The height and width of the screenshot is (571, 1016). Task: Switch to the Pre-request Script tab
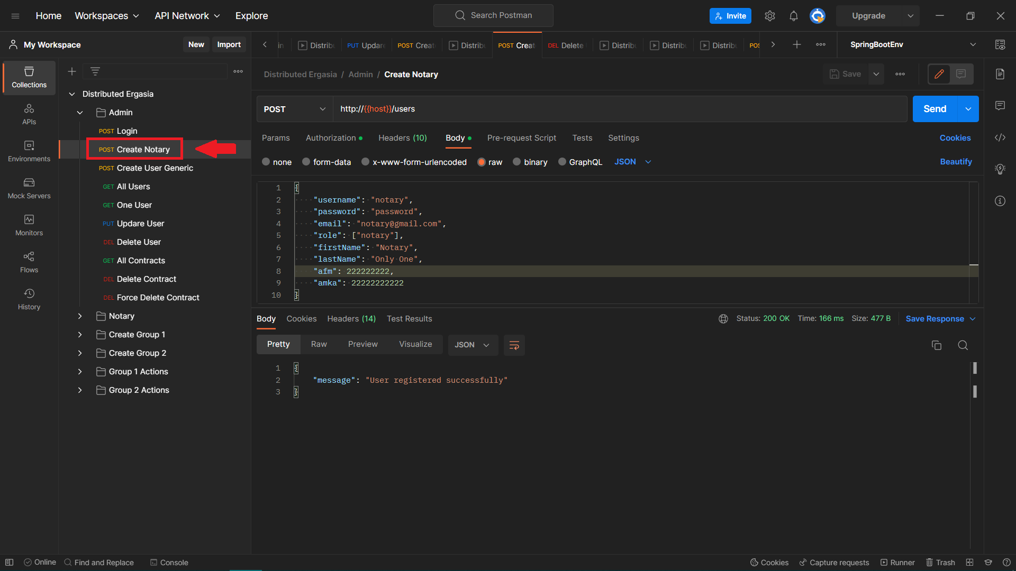(x=521, y=137)
